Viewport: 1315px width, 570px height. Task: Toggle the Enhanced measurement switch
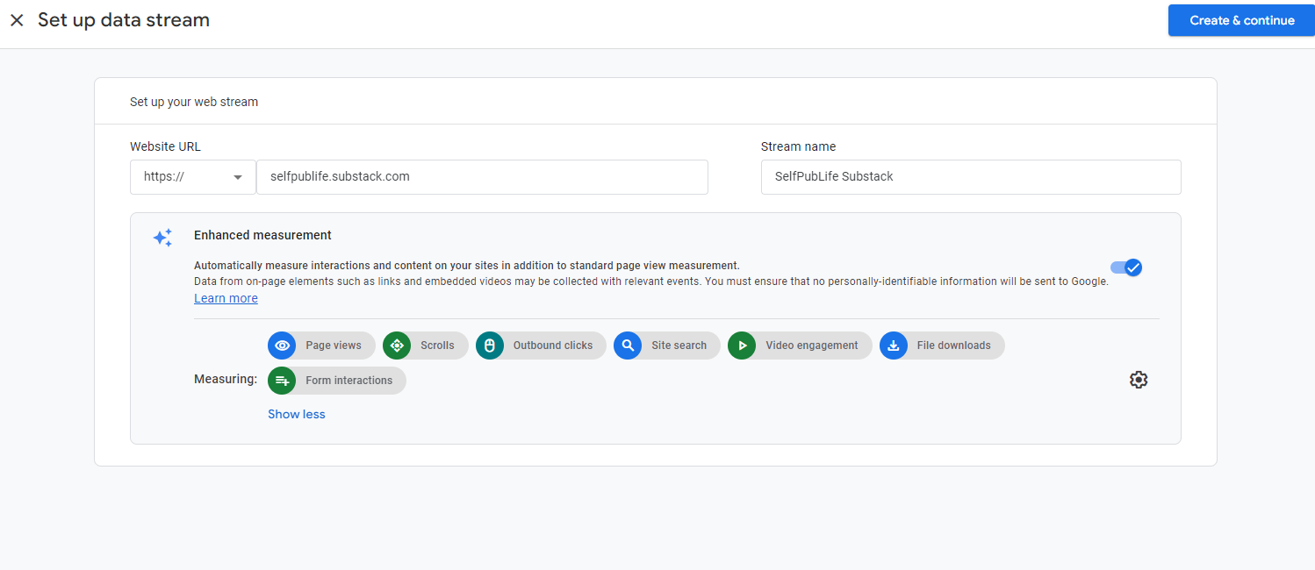pyautogui.click(x=1126, y=267)
